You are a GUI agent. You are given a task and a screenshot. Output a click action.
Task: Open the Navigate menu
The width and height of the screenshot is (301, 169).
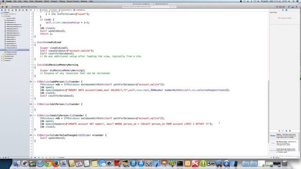pyautogui.click(x=39, y=1)
